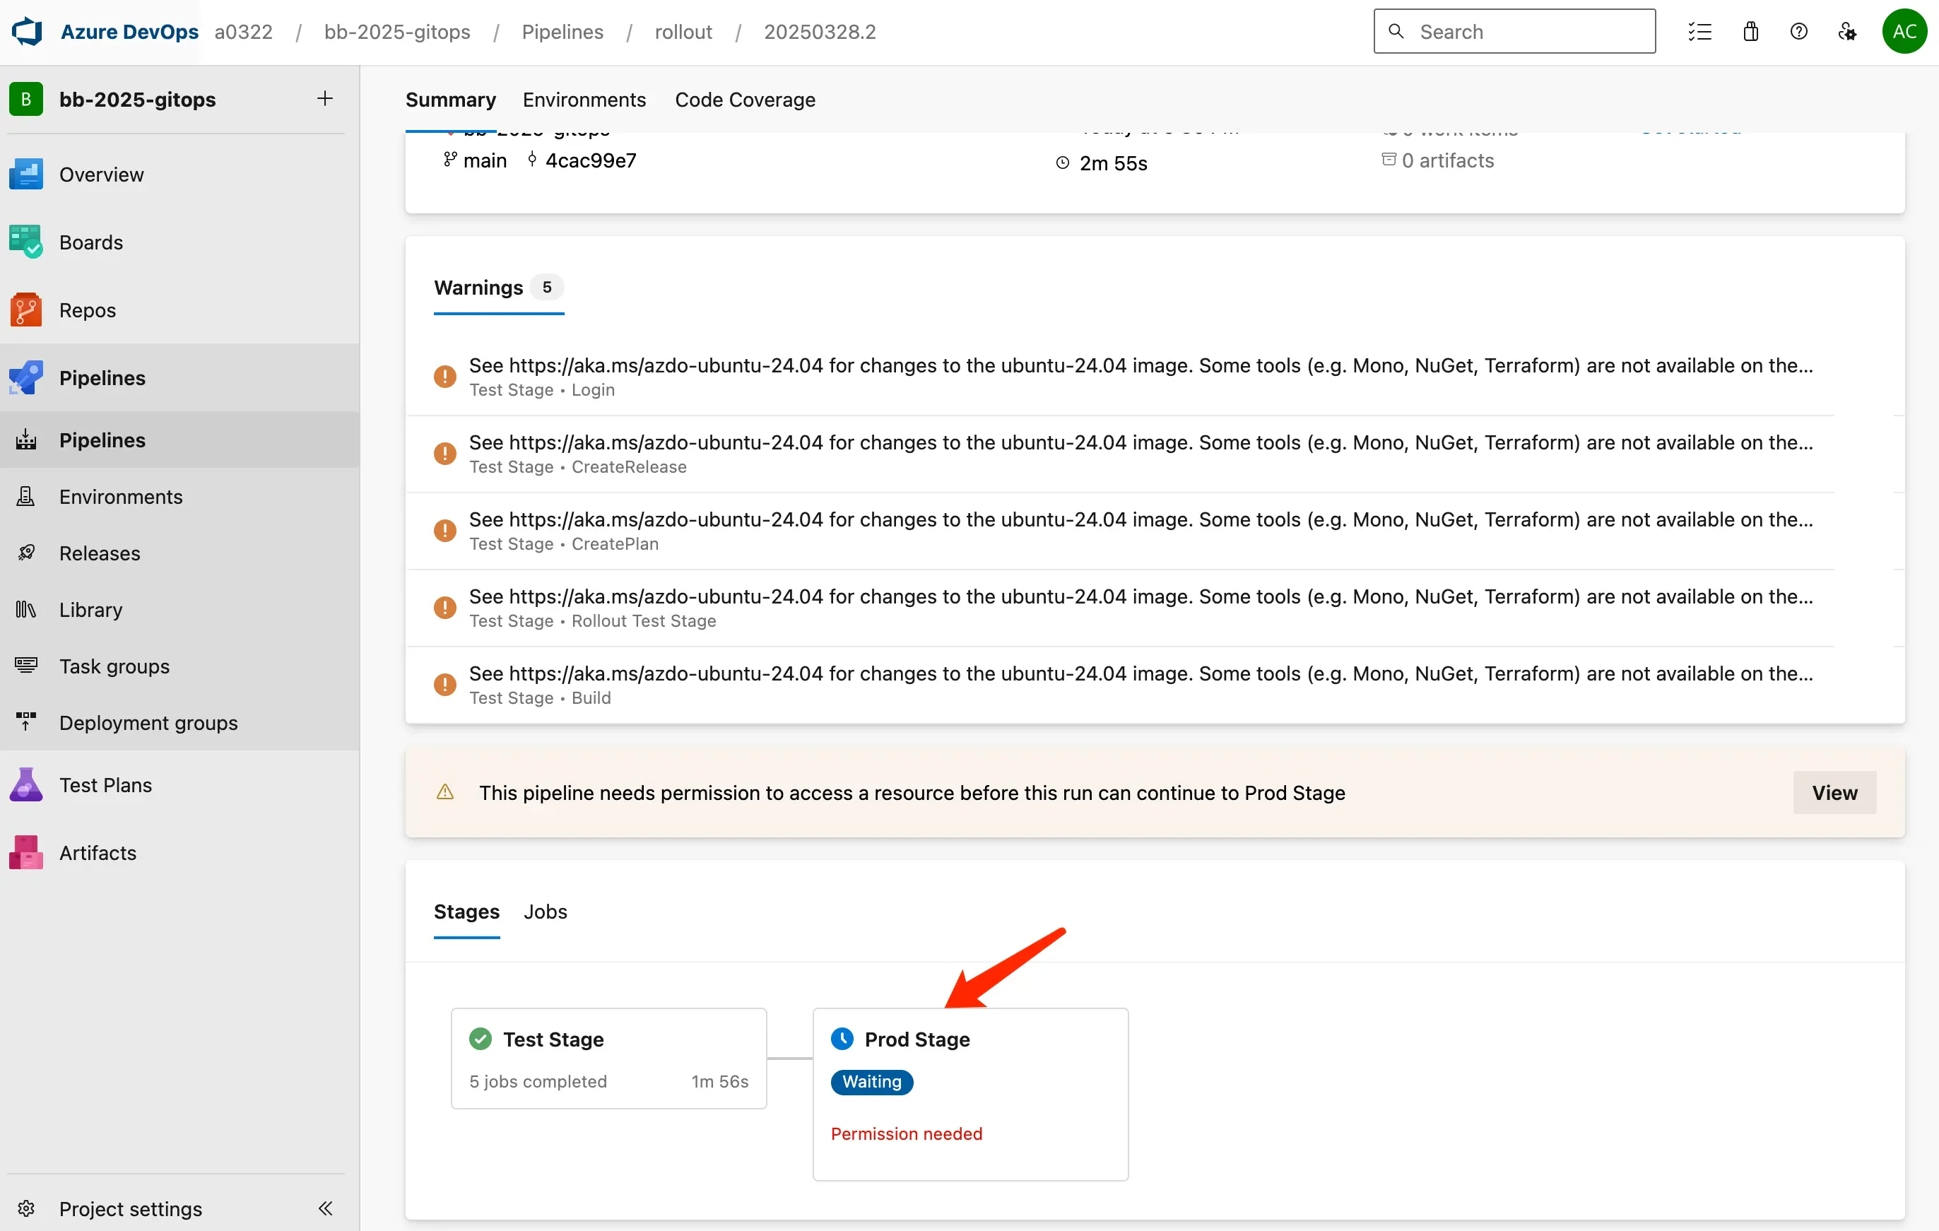This screenshot has height=1231, width=1939.
Task: Switch to the Environments tab
Action: point(584,99)
